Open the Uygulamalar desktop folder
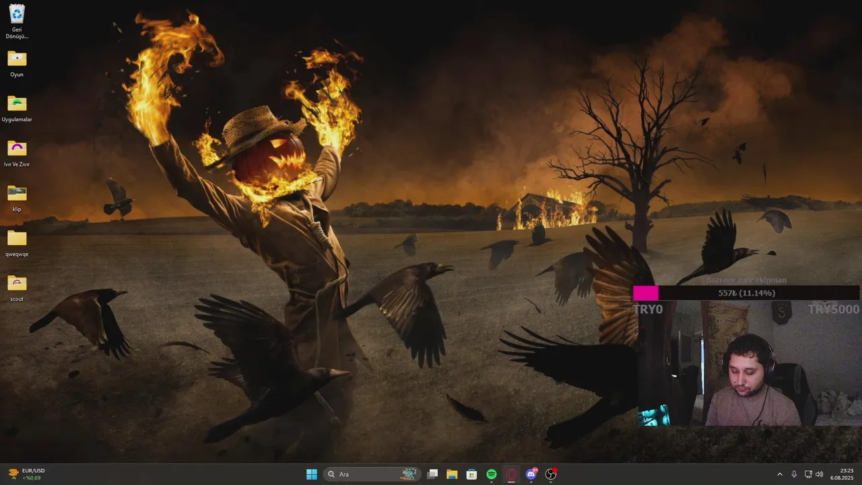The height and width of the screenshot is (485, 862). click(x=17, y=108)
